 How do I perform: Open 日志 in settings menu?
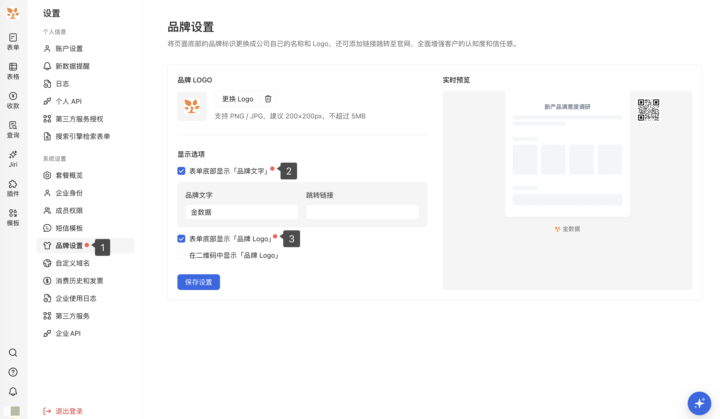coord(85,84)
